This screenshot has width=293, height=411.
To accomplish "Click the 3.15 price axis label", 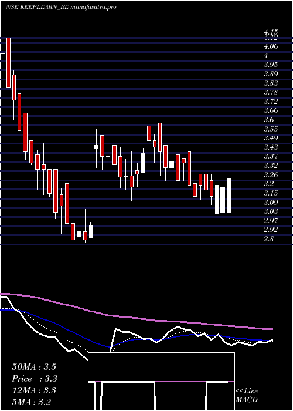I will (271, 193).
